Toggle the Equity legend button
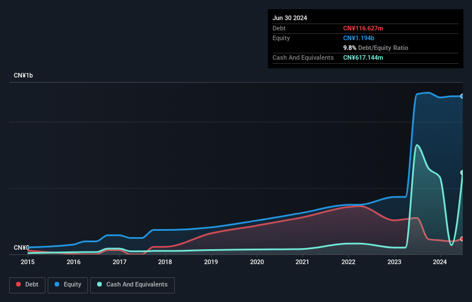This screenshot has height=302, width=472. (x=68, y=285)
